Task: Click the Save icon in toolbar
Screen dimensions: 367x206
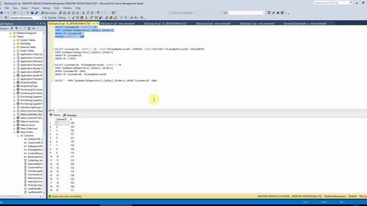Action: point(32,13)
